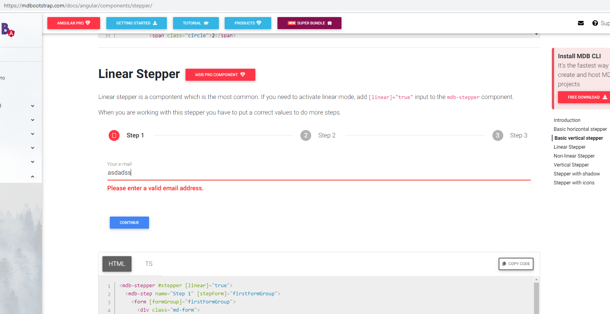Click the mdb-stepper inline code text

[x=463, y=97]
